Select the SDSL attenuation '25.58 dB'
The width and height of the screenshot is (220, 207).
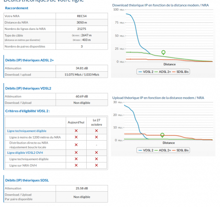[x=82, y=189]
